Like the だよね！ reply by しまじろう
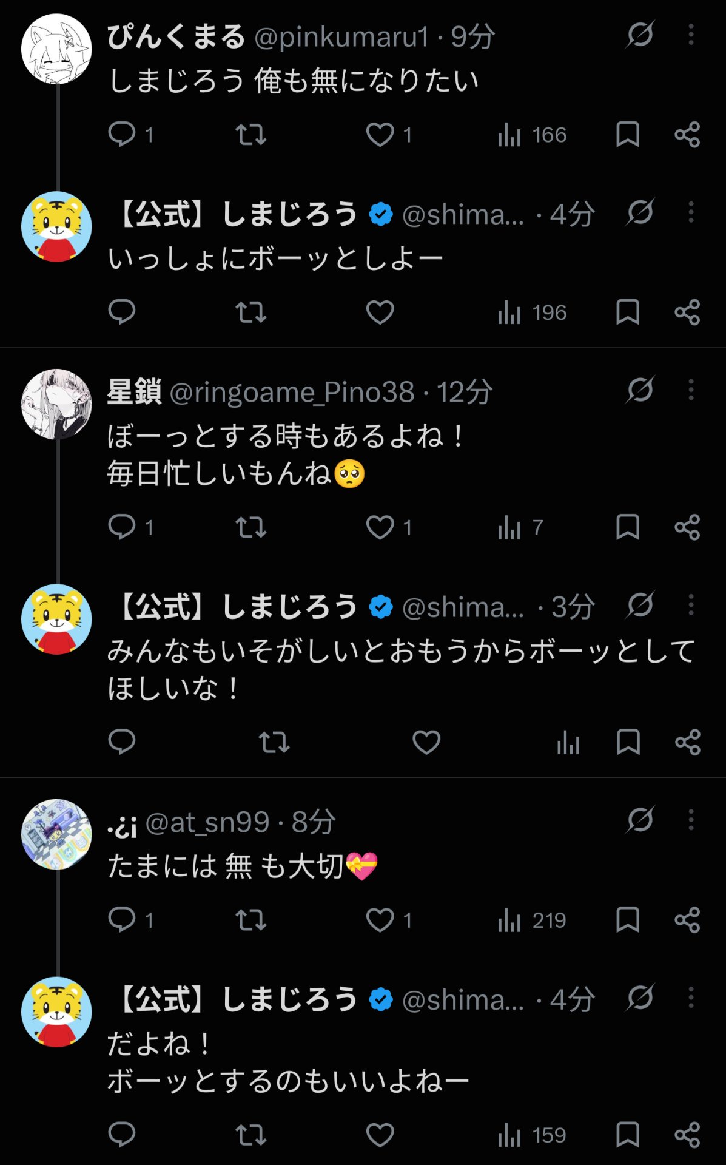Screen dimensions: 726x1165 (x=380, y=1134)
